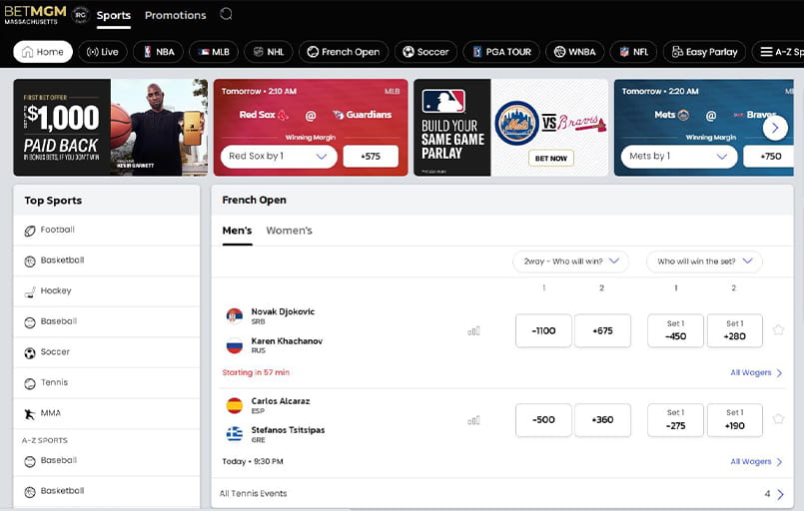Open the '2way - Who will win?' dropdown

570,261
